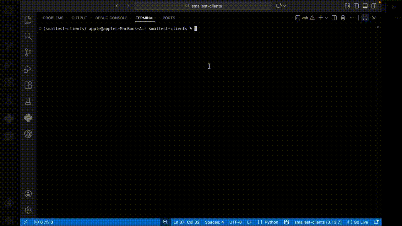Click the zsh terminal label
This screenshot has height=226, width=402.
tap(305, 18)
